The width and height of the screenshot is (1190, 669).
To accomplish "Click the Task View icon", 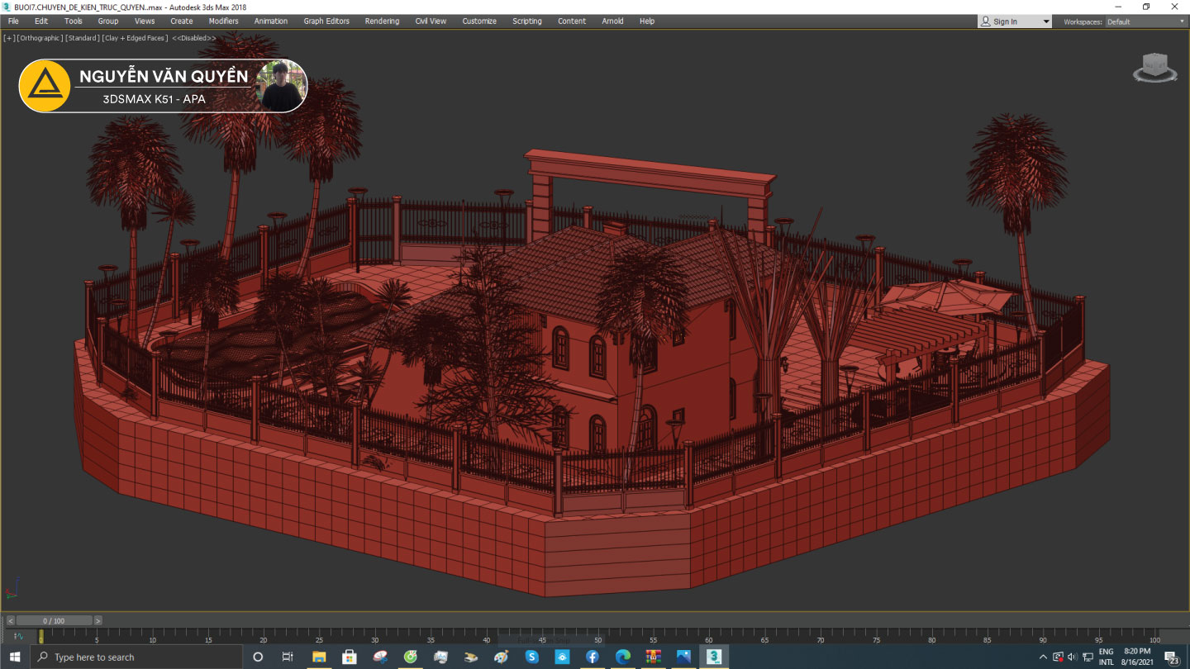I will click(x=288, y=657).
